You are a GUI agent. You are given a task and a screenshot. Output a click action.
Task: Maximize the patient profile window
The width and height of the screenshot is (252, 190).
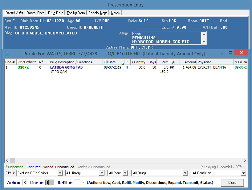pos(230,53)
